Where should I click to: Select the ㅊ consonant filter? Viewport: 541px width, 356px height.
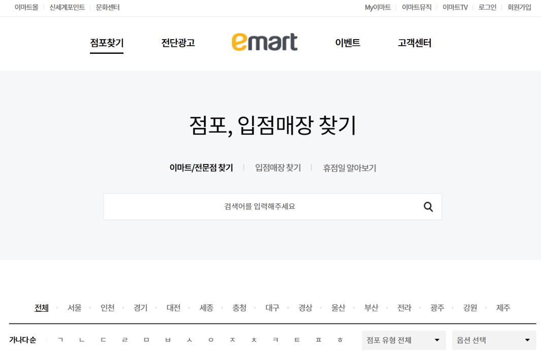click(254, 340)
